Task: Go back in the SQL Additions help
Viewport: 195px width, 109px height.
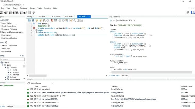Action: (x=111, y=20)
